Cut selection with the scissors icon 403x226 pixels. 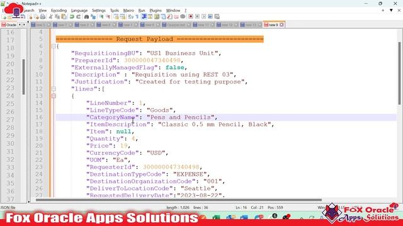[x=50, y=17]
